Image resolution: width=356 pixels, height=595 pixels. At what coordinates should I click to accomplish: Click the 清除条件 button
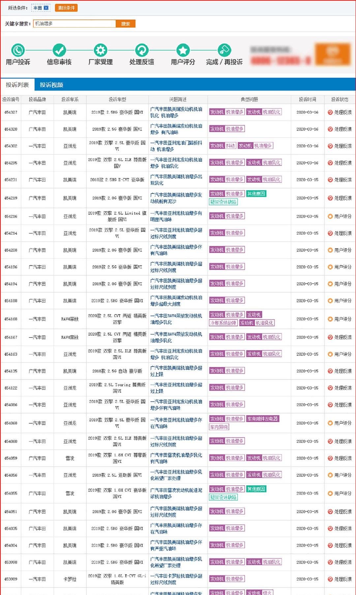[x=66, y=8]
